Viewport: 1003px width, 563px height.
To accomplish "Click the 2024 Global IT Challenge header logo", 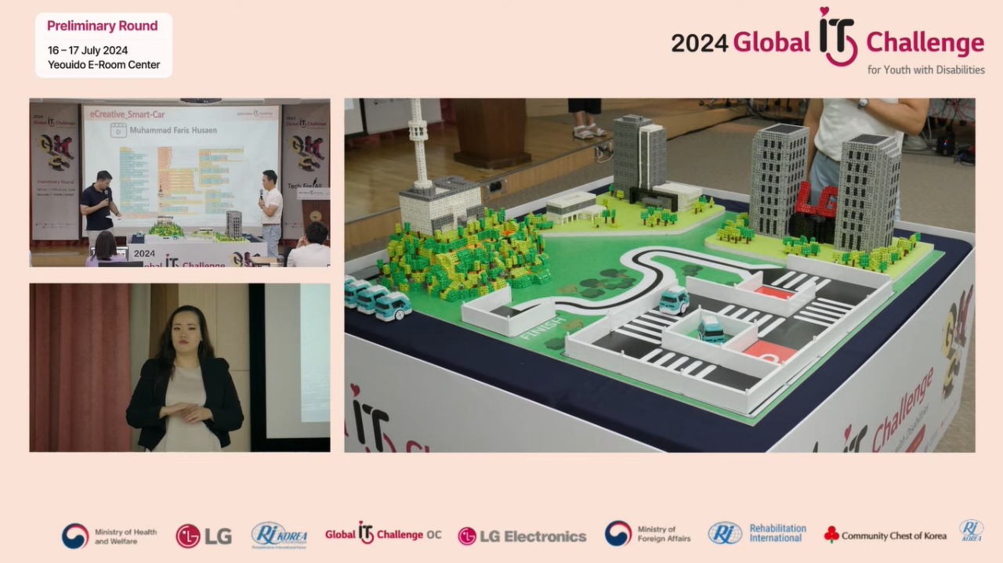I will coord(827,41).
